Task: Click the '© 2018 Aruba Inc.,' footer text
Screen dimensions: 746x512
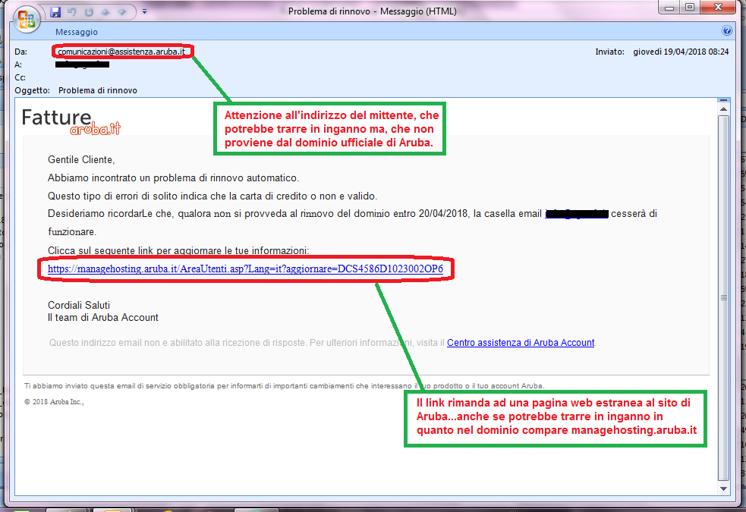Action: click(x=54, y=402)
